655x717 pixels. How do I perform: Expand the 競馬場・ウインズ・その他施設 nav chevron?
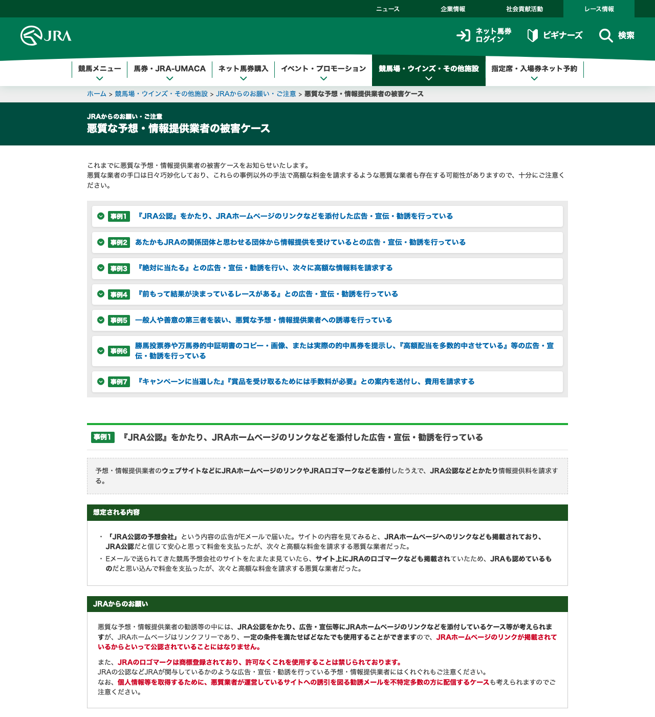point(429,78)
